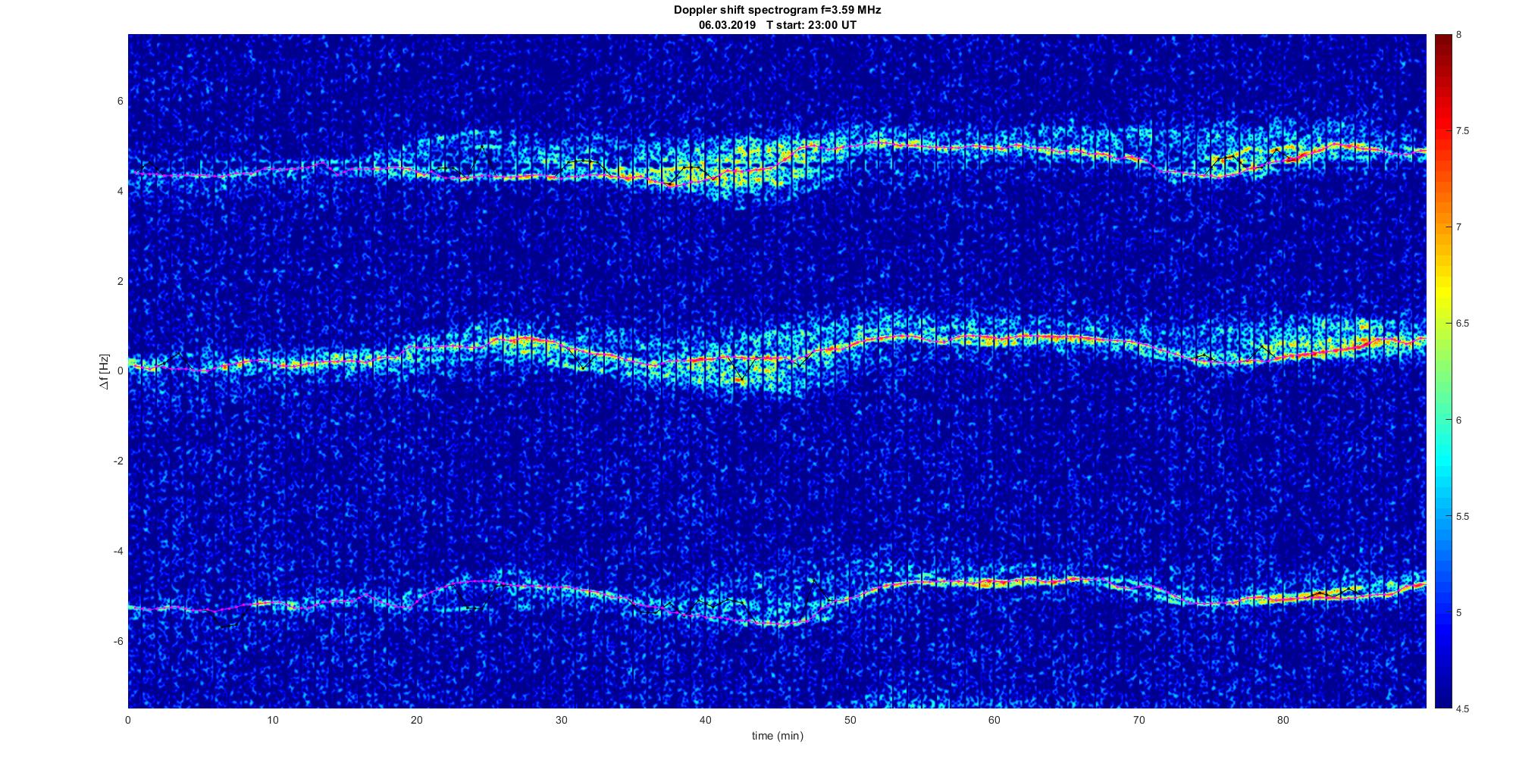Viewport: 1516px width, 760px height.
Task: Click the colorbar tick label '5'
Action: point(1459,612)
